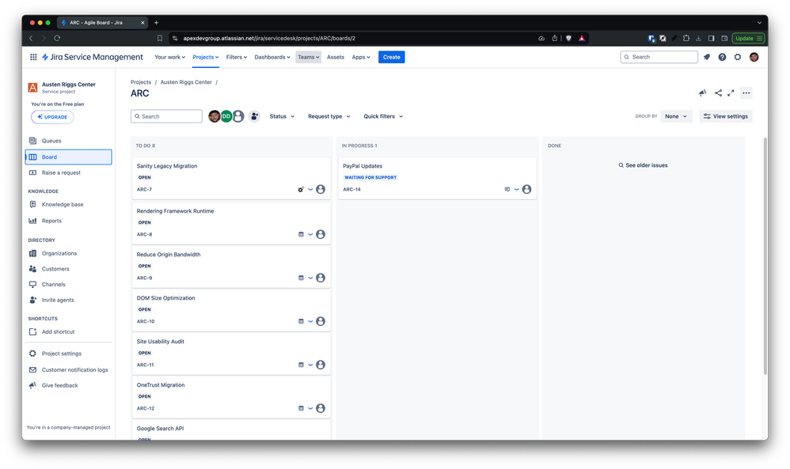Open your profile avatar menu
790x469 pixels.
754,58
